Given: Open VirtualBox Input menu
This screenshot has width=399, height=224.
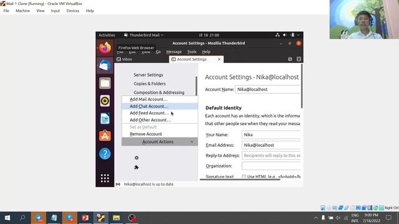Looking at the screenshot, I should click(x=55, y=11).
